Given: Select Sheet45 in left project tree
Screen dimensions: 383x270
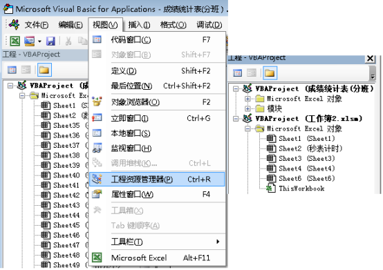Looking at the screenshot, I should [x=66, y=225].
